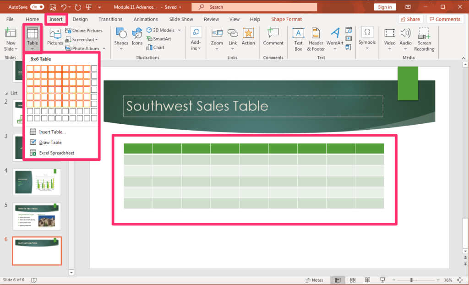
Task: Open the Shape Format tab
Action: point(286,19)
